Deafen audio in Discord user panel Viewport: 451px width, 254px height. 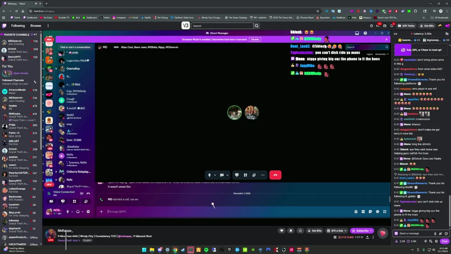coord(78,212)
